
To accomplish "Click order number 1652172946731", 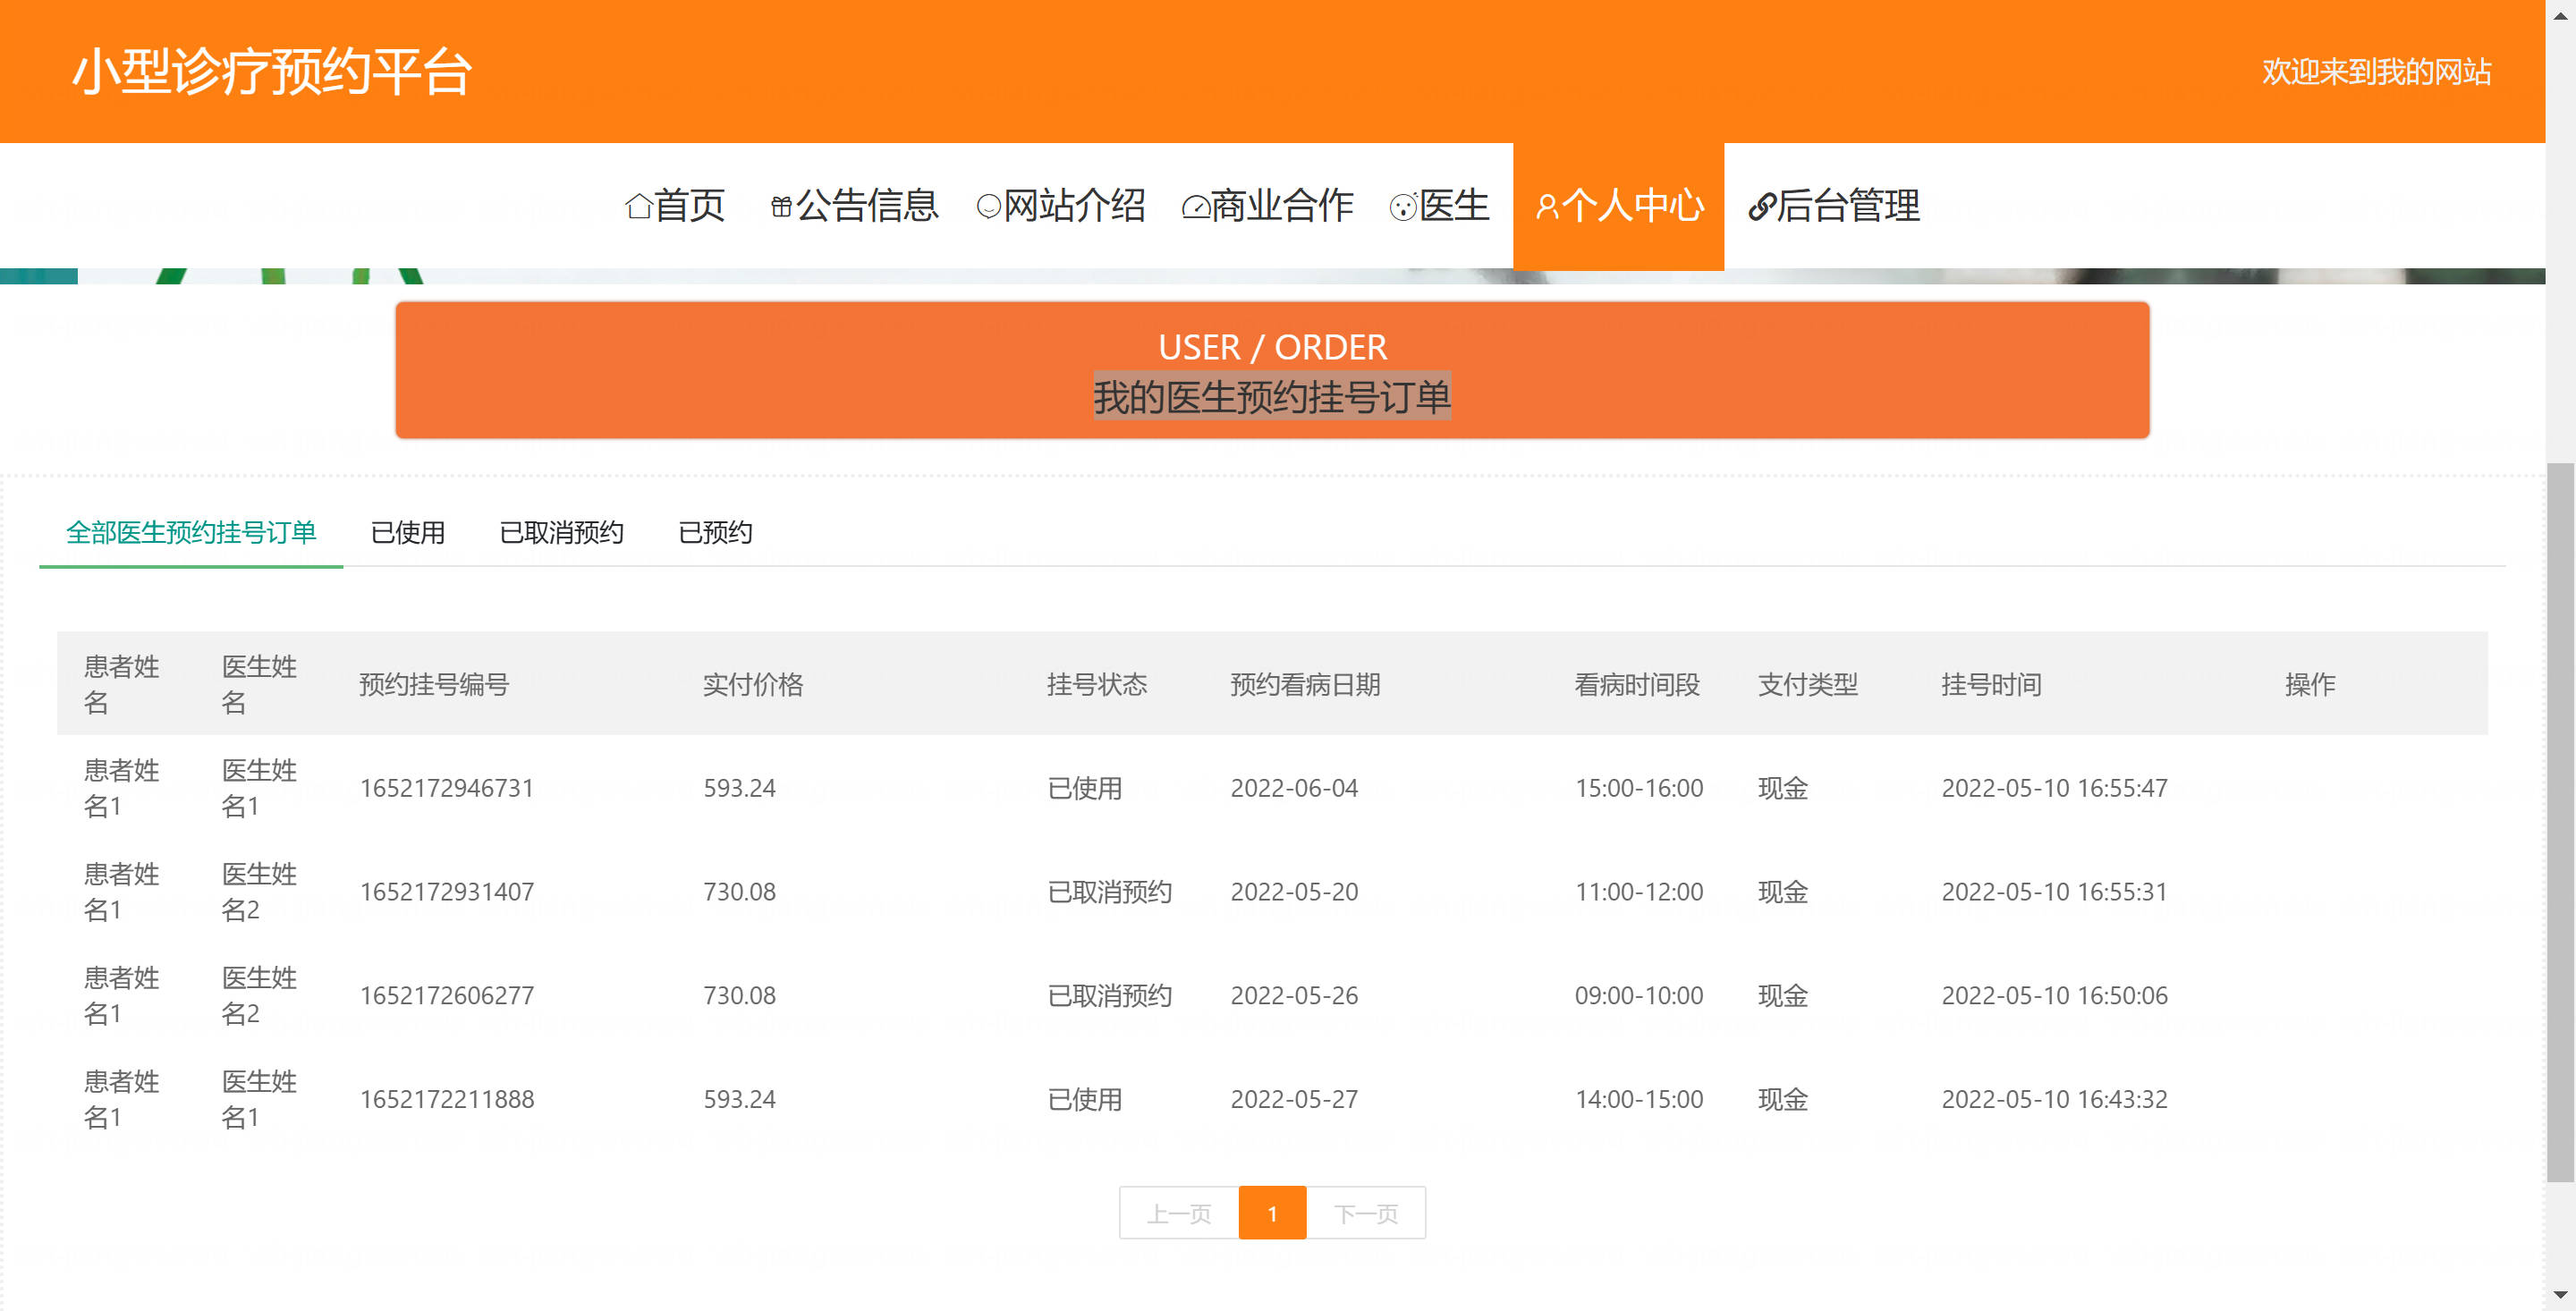I will pos(447,788).
